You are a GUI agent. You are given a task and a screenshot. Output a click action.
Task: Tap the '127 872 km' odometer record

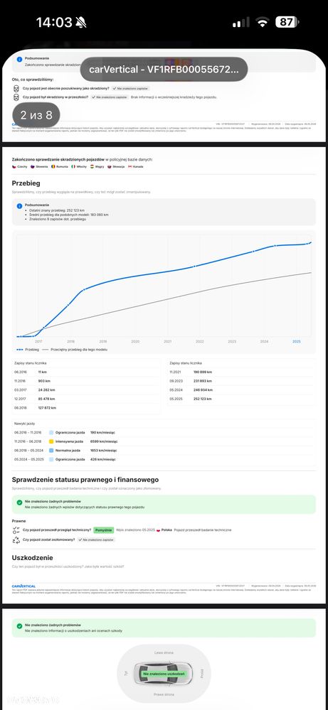(x=47, y=408)
